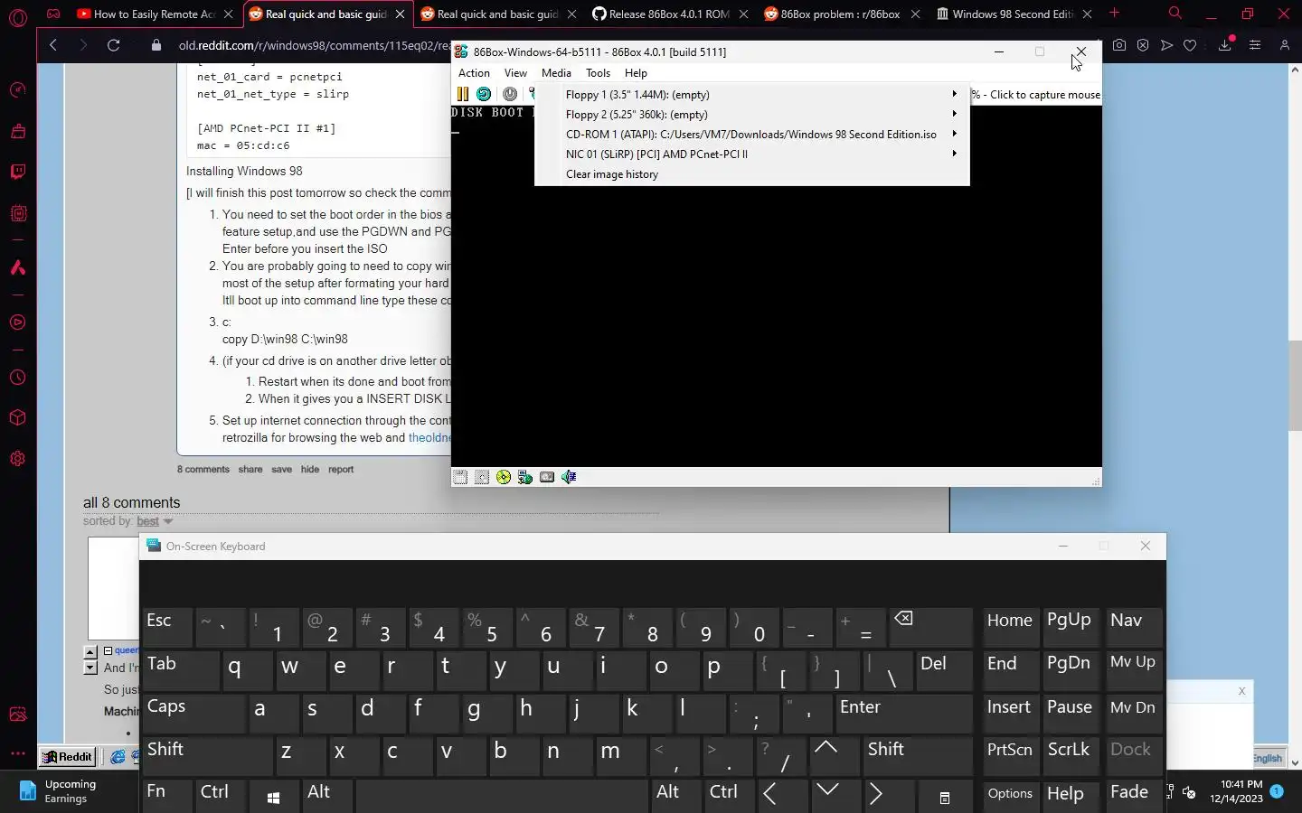Click the Windows key on On-Screen Keyboard
This screenshot has height=813, width=1302.
click(274, 797)
